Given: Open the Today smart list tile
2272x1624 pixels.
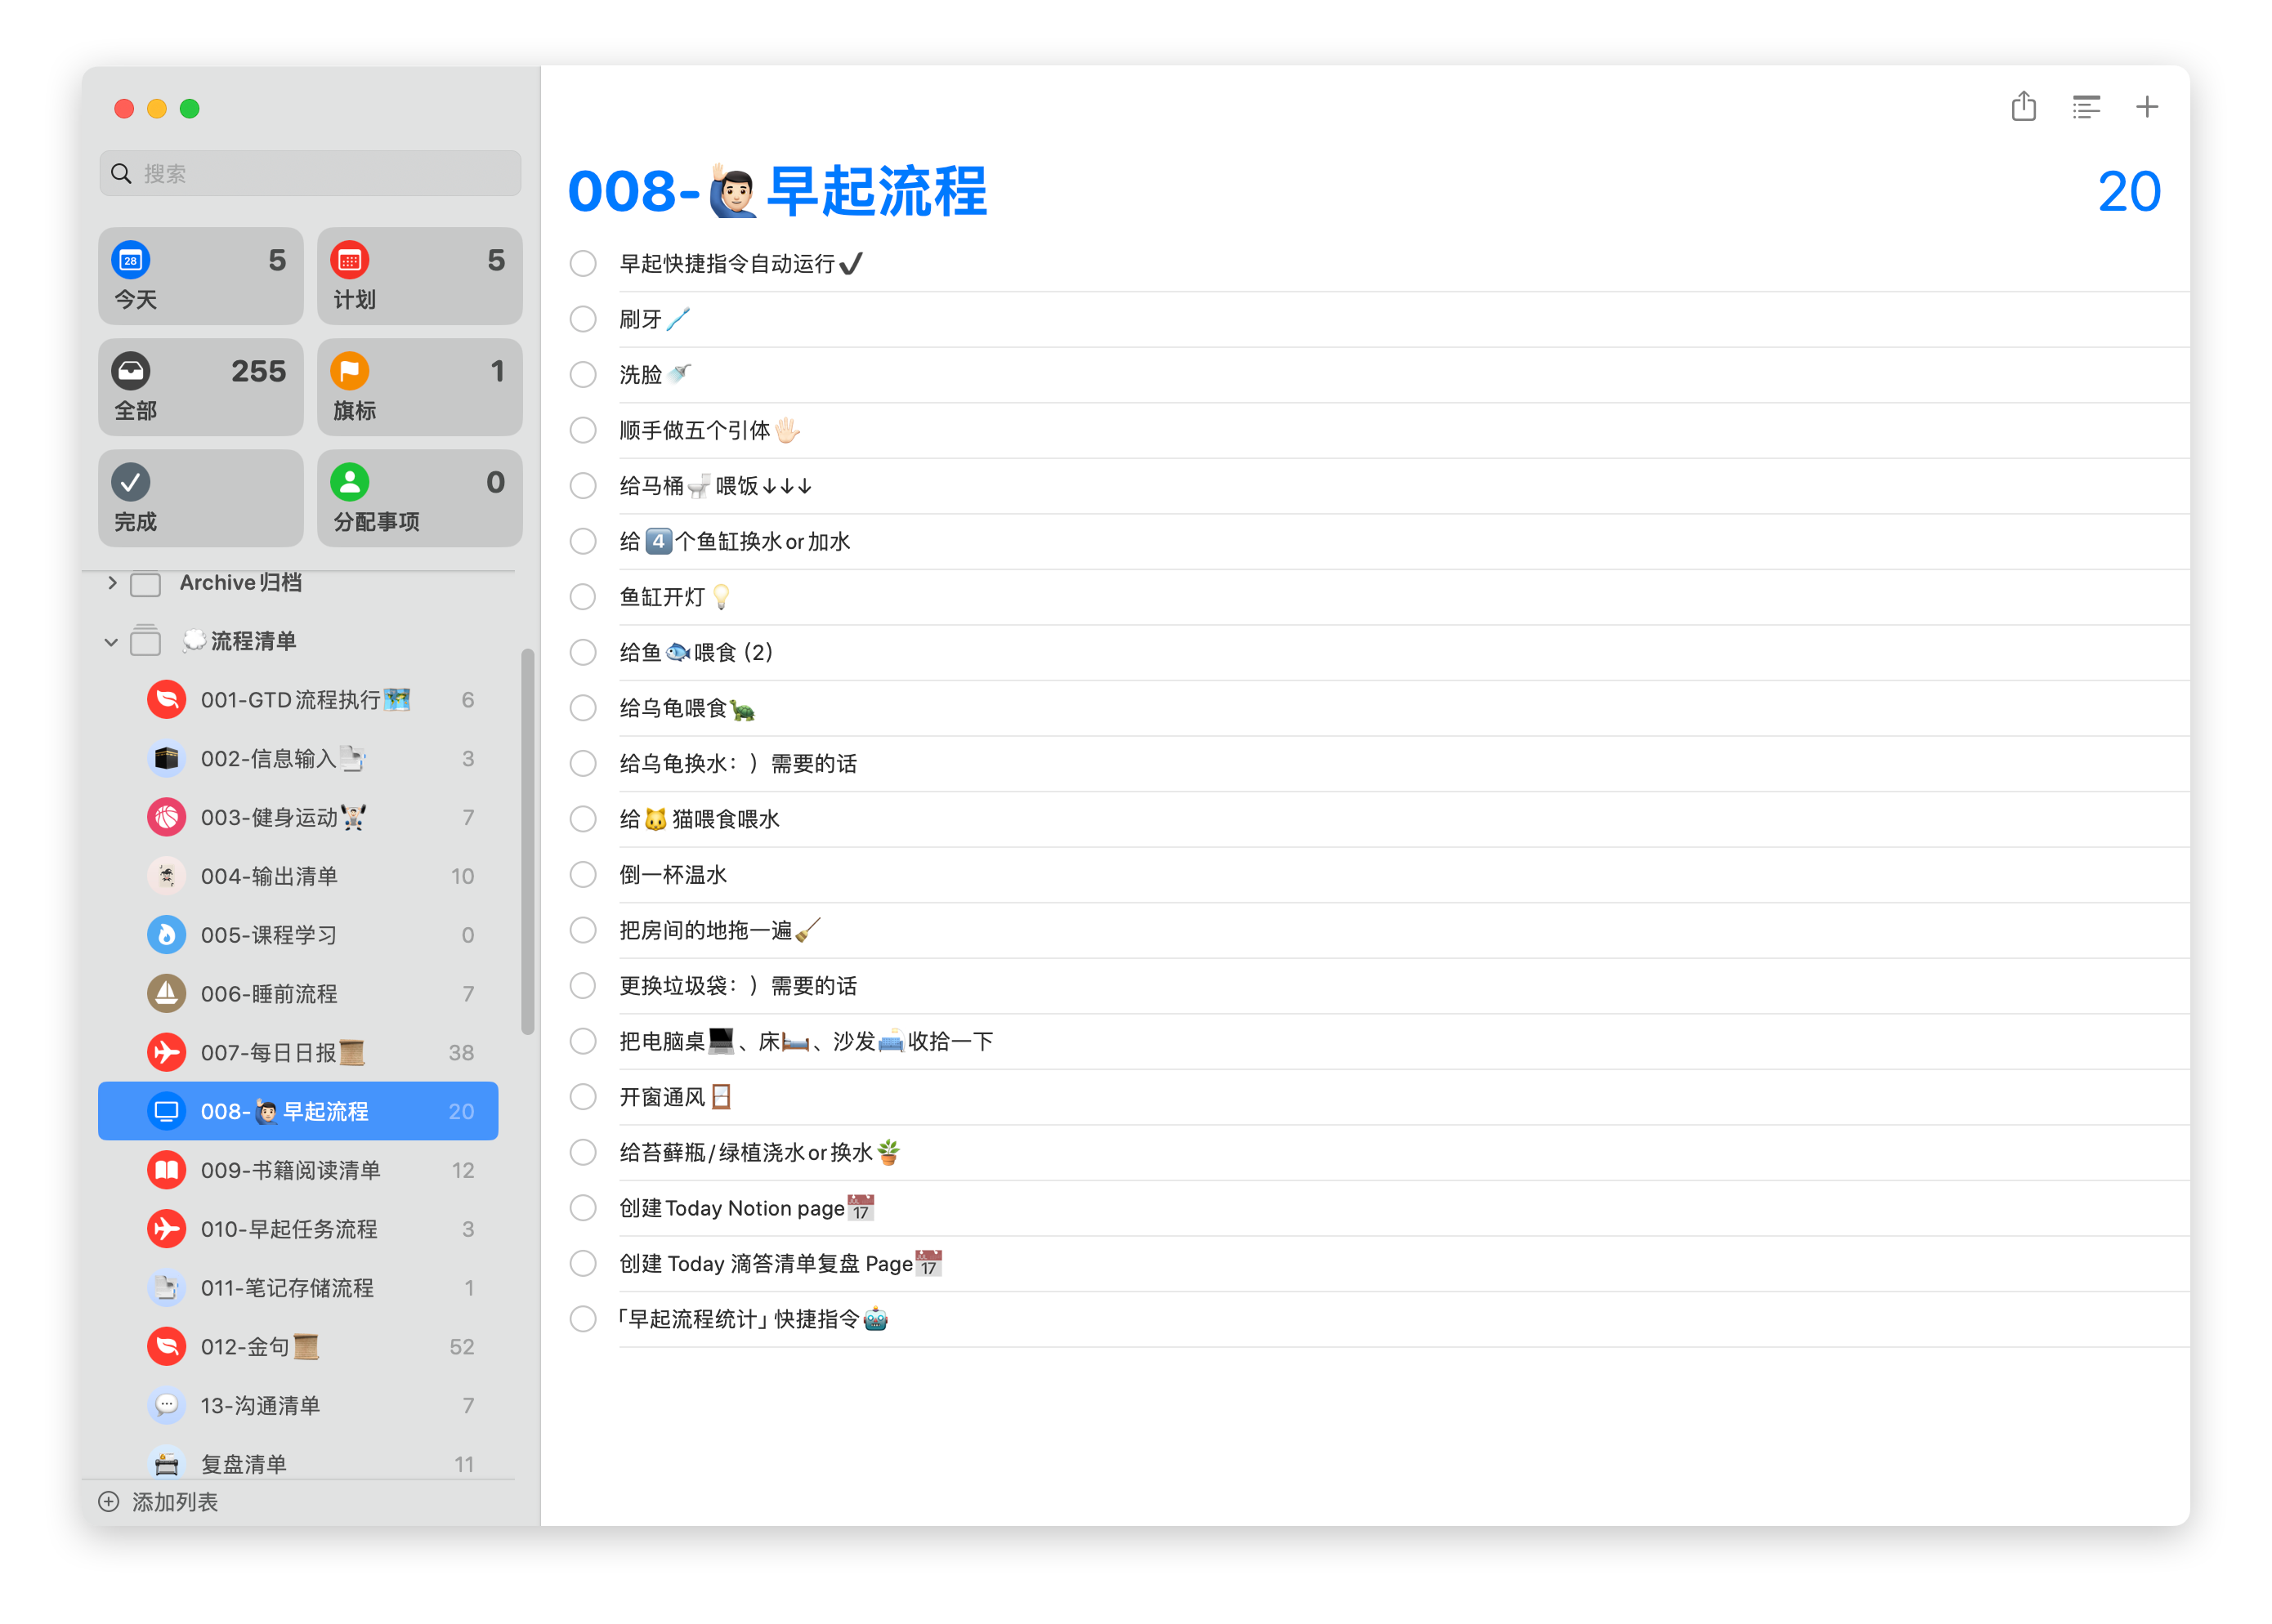Looking at the screenshot, I should 200,276.
